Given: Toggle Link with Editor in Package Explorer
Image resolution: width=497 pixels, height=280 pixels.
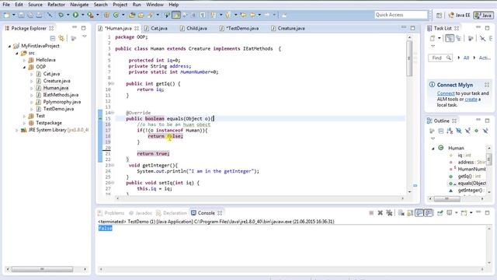Looking at the screenshot, I should pos(61,38).
